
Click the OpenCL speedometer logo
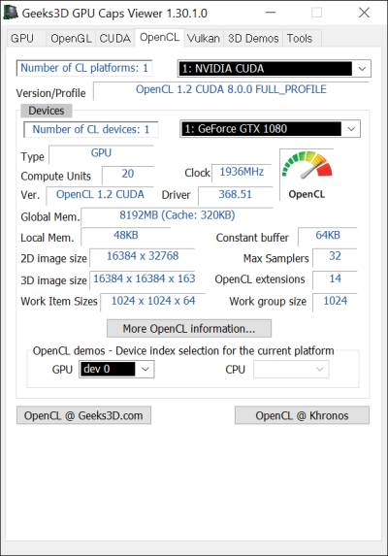click(x=307, y=175)
